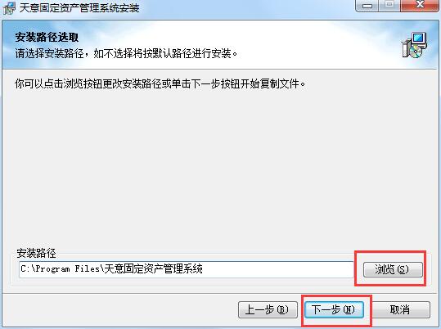Click the blank end of the path field
Image resolution: width=441 pixels, height=329 pixels.
click(277, 269)
